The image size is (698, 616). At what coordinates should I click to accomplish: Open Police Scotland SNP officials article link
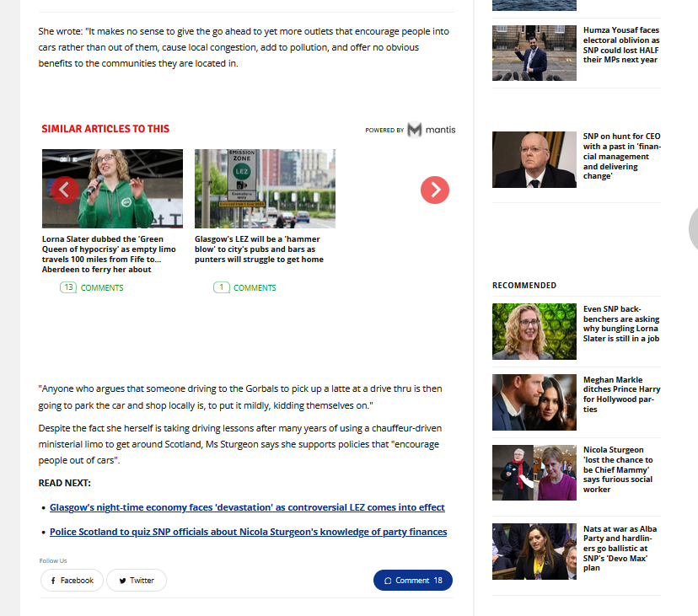249,532
